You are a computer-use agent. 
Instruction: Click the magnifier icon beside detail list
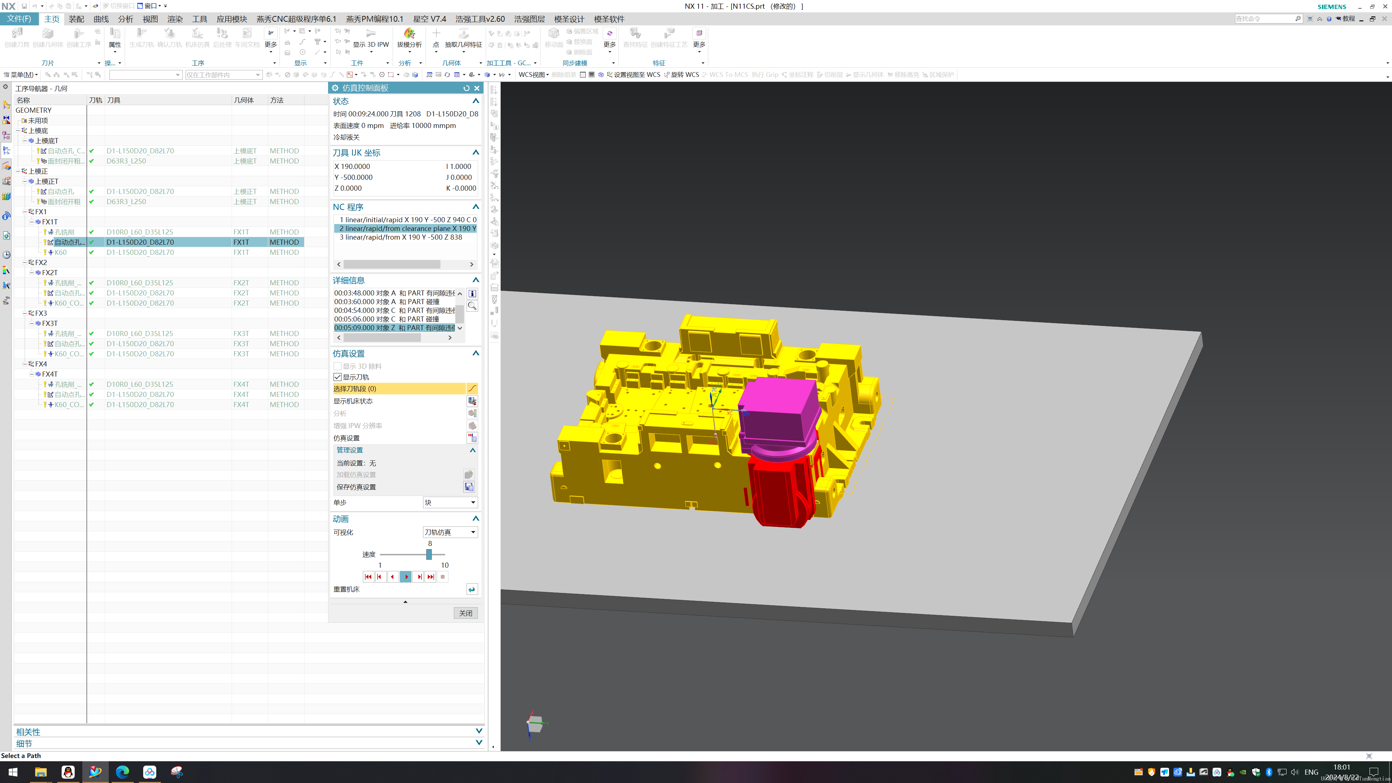[472, 306]
